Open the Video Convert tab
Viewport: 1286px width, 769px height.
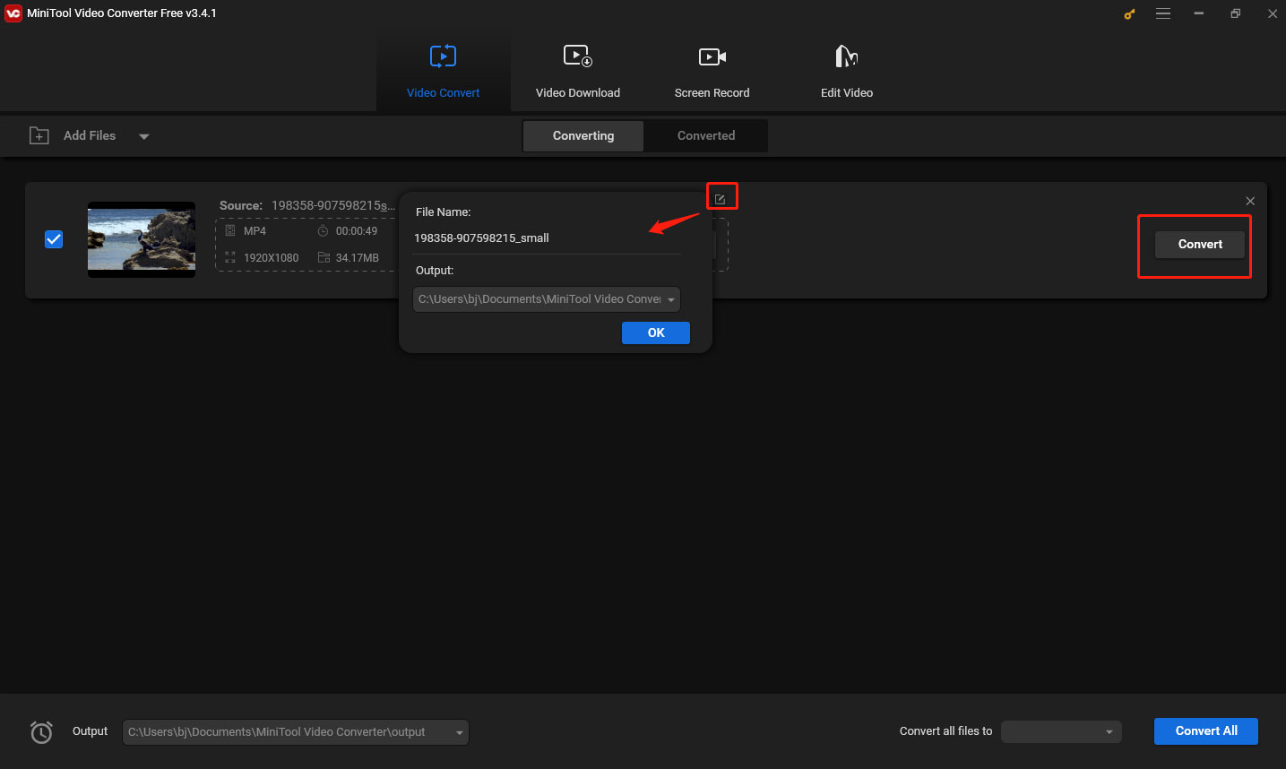(x=444, y=72)
